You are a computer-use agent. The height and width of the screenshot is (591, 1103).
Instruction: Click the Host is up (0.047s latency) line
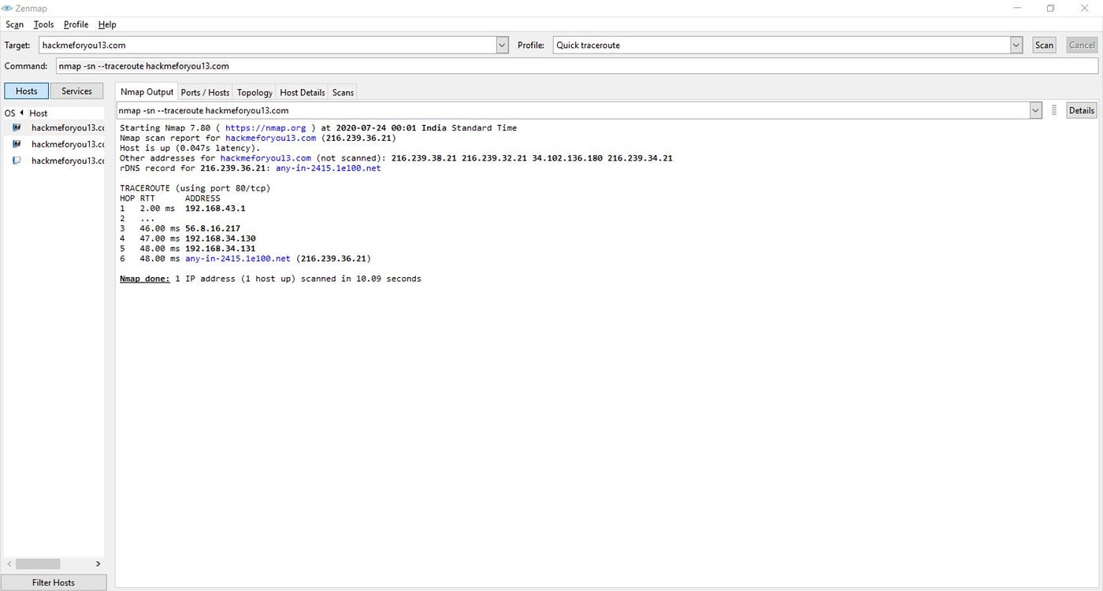pos(190,148)
